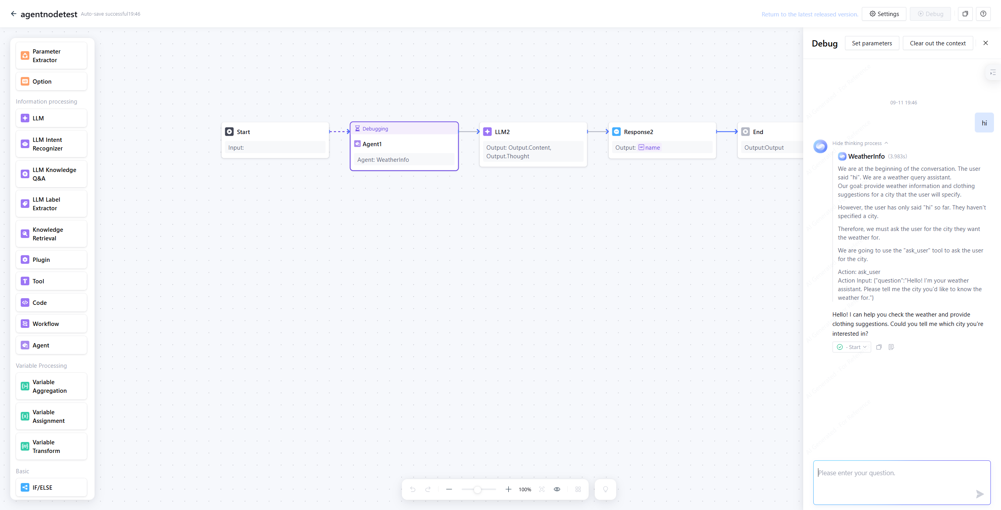The image size is (1001, 510).
Task: Click the help question-mark icon
Action: [x=983, y=14]
